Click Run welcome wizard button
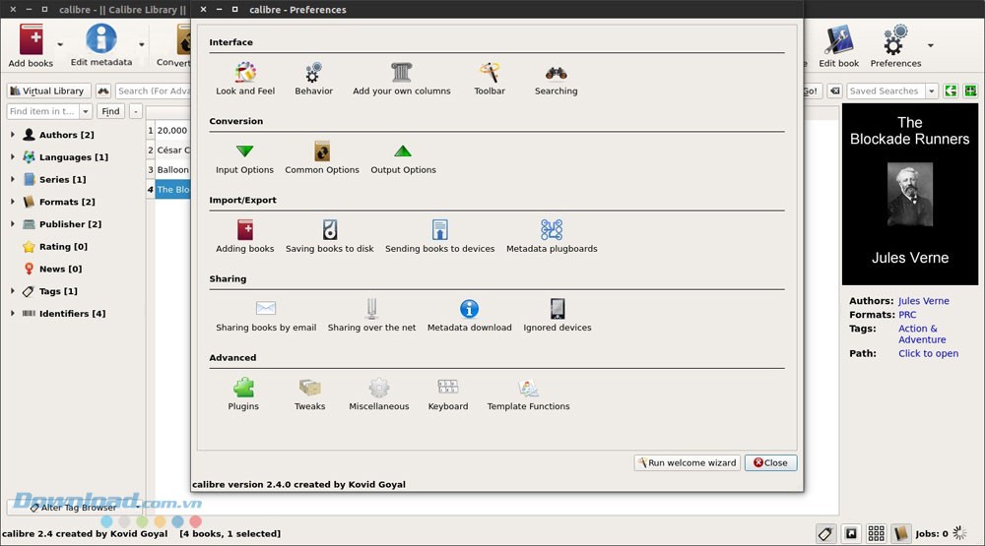The image size is (985, 546). point(687,462)
